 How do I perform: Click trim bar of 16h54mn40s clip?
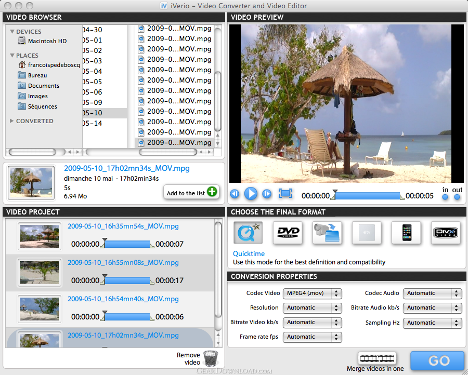click(x=127, y=317)
